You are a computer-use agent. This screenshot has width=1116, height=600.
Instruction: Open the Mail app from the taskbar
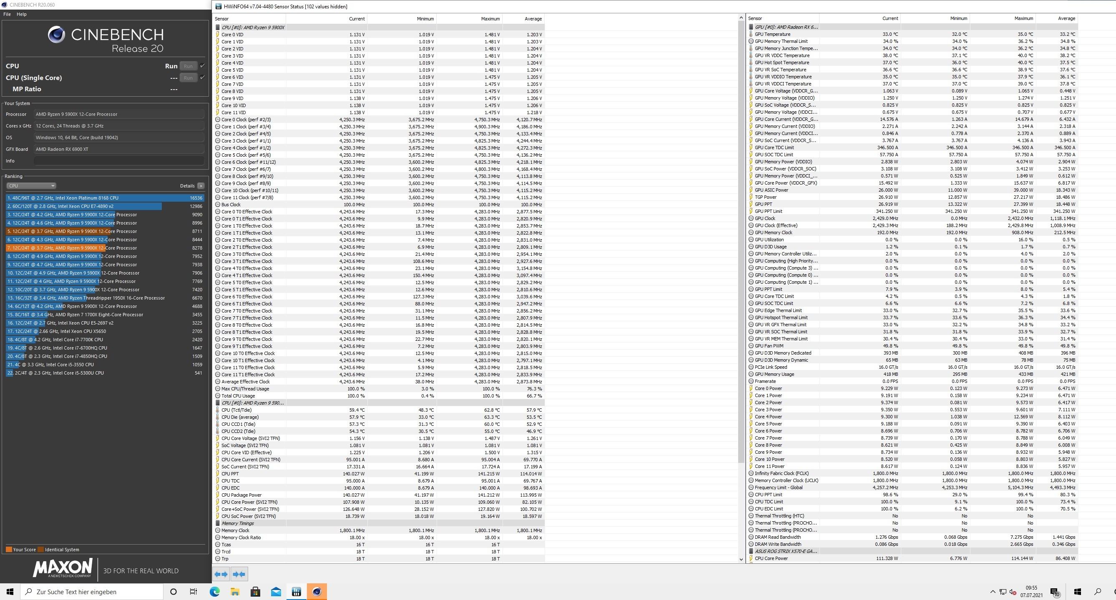(276, 591)
